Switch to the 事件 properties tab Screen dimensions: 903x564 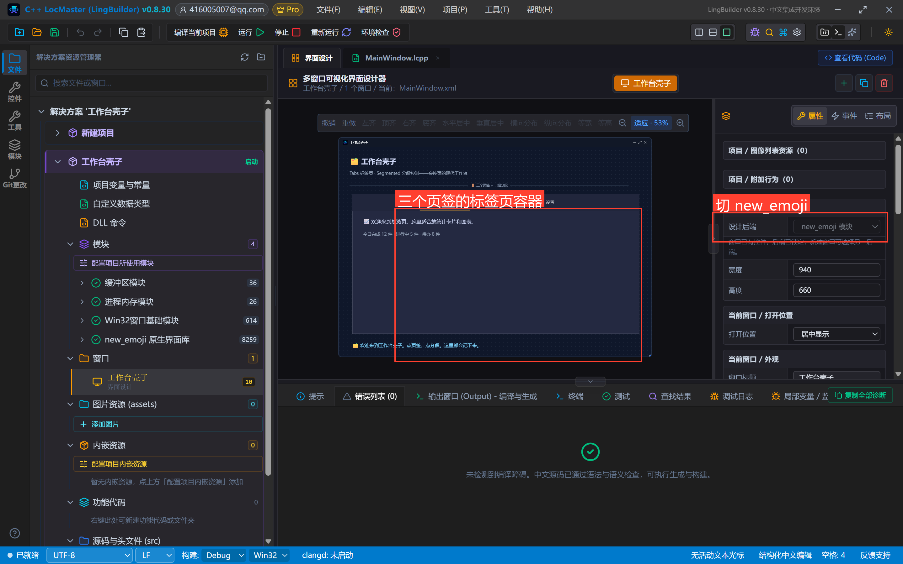point(844,116)
